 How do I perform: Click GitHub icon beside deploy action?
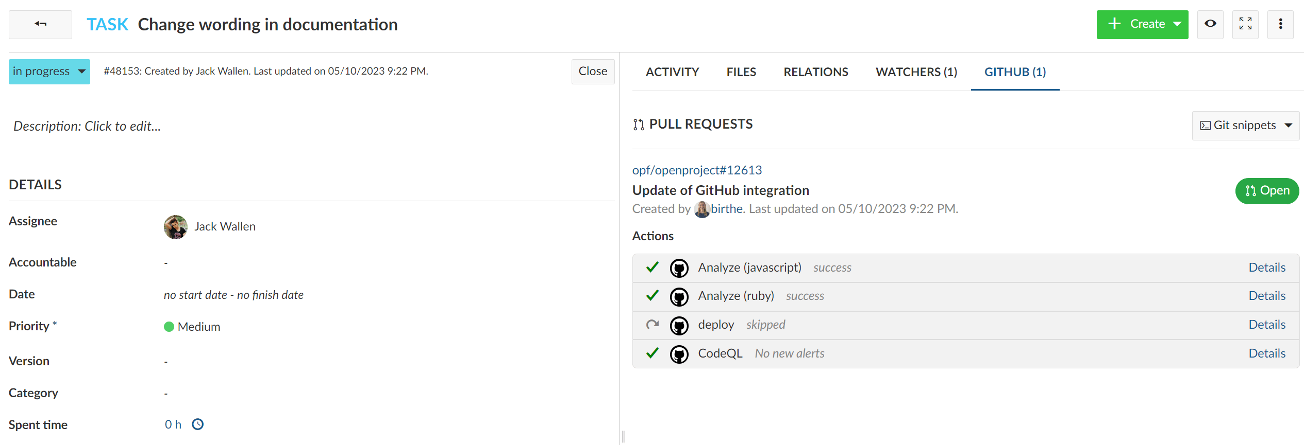679,325
